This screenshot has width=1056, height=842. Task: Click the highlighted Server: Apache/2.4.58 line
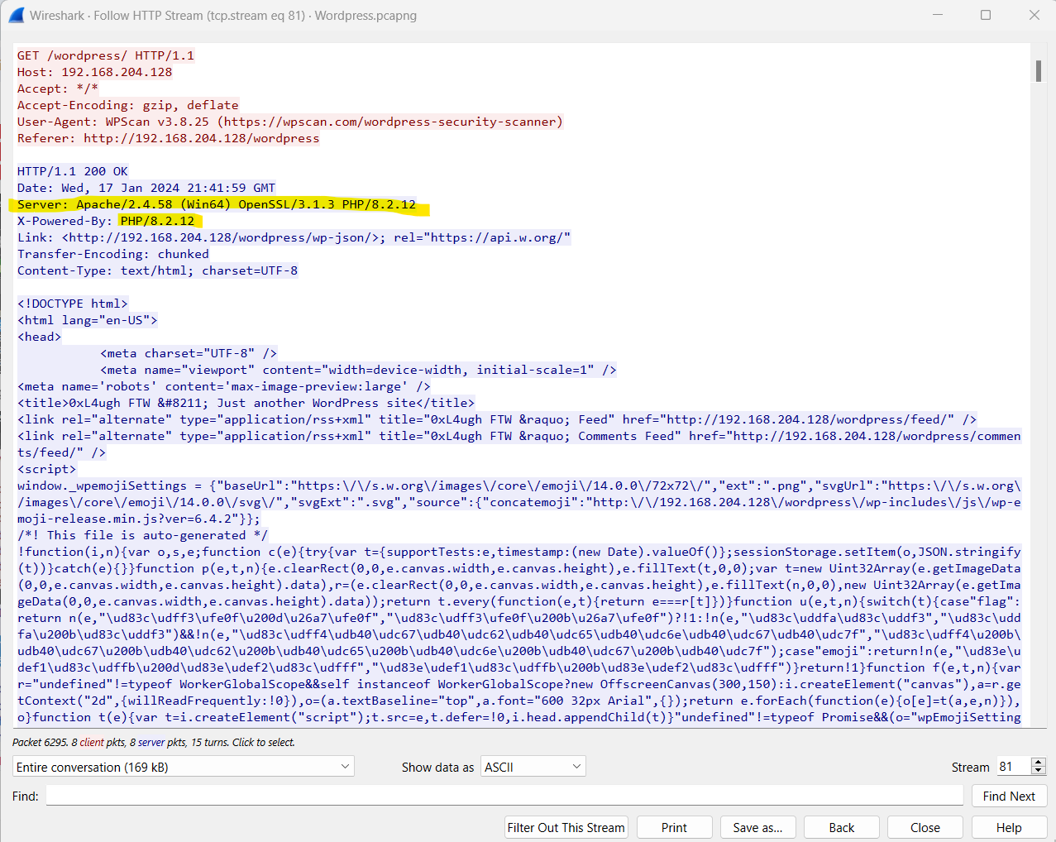217,204
